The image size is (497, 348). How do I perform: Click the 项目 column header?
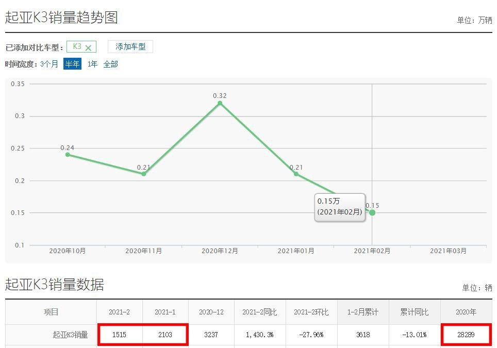(x=51, y=312)
